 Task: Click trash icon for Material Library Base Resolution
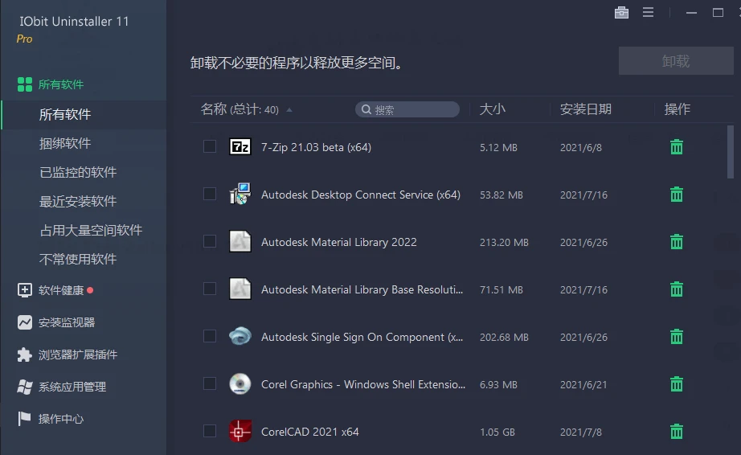tap(676, 289)
